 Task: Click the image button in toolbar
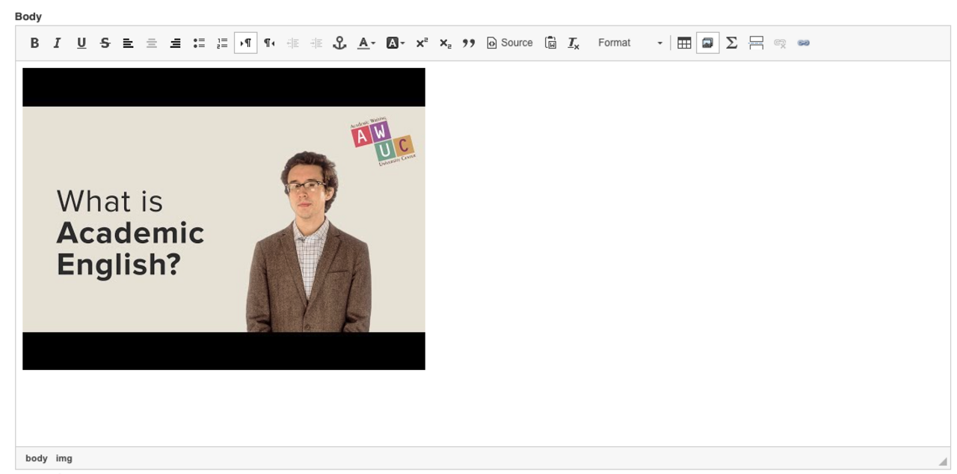pyautogui.click(x=707, y=43)
